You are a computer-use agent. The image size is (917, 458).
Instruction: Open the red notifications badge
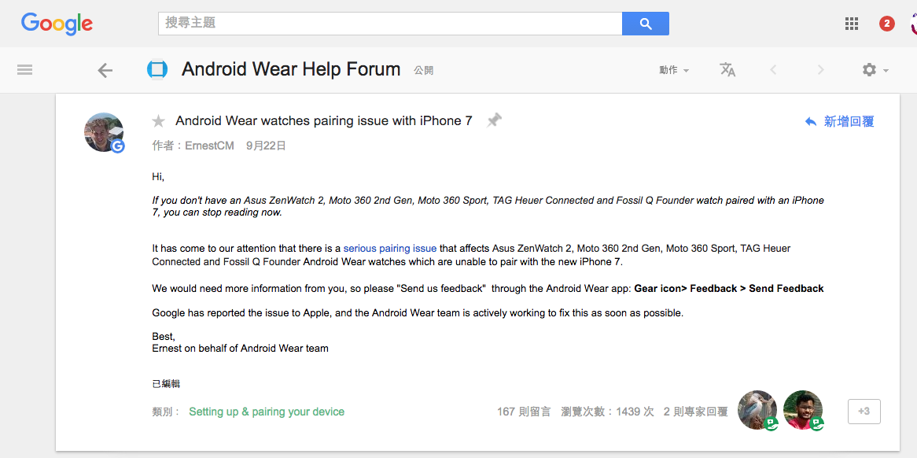pos(887,24)
